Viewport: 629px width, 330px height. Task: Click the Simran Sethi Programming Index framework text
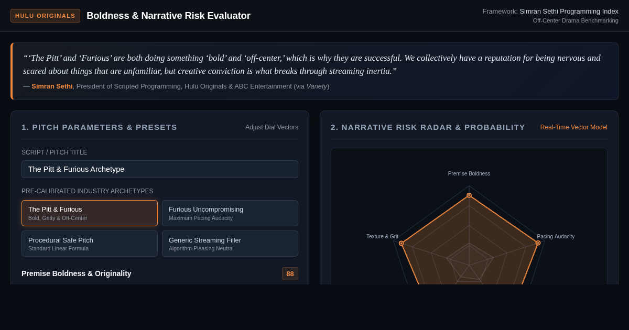click(569, 12)
